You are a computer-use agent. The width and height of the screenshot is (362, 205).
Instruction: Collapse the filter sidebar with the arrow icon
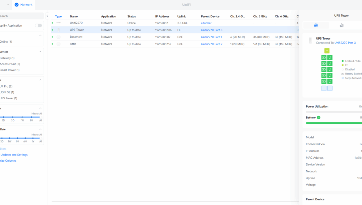pos(47,16)
